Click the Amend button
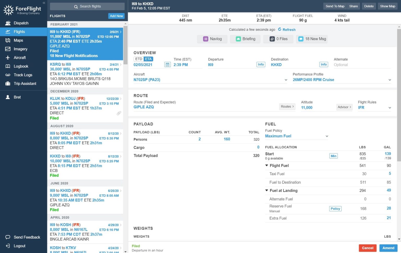The width and height of the screenshot is (401, 253). [388, 248]
